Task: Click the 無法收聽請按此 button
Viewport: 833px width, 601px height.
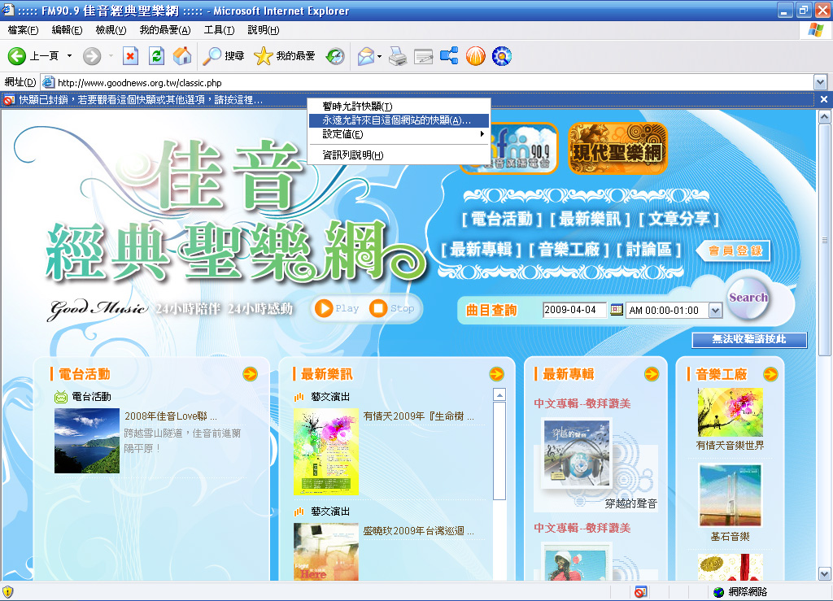Action: [749, 339]
